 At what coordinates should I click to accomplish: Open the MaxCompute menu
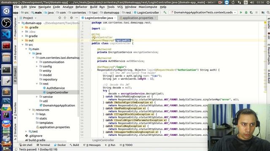point(148,7)
